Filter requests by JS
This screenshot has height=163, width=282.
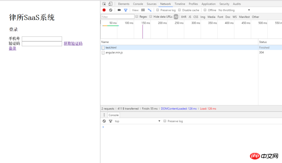pos(190,17)
